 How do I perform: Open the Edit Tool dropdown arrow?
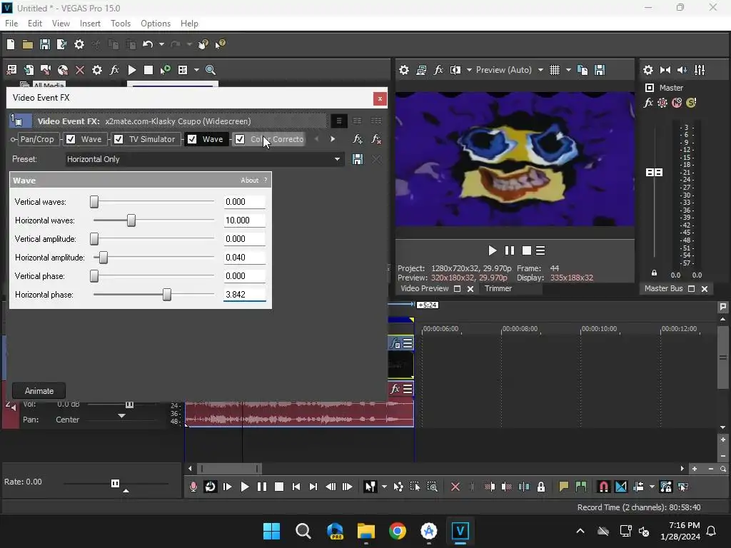[x=384, y=487]
